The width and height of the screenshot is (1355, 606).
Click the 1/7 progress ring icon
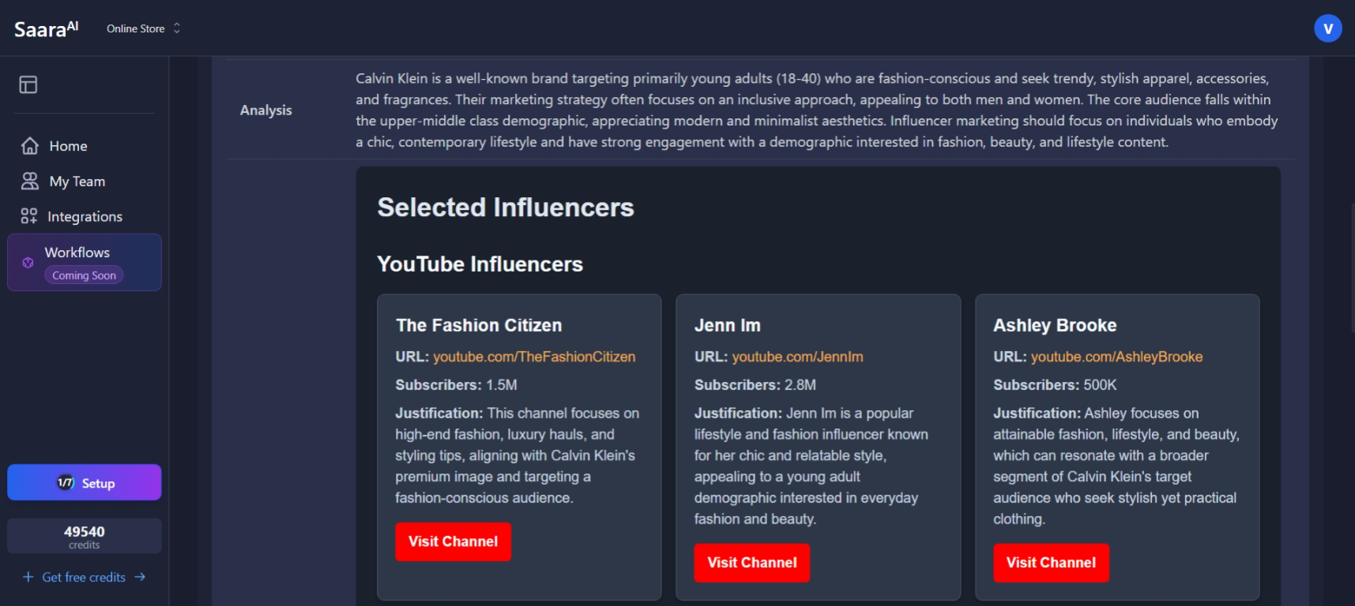pyautogui.click(x=66, y=483)
